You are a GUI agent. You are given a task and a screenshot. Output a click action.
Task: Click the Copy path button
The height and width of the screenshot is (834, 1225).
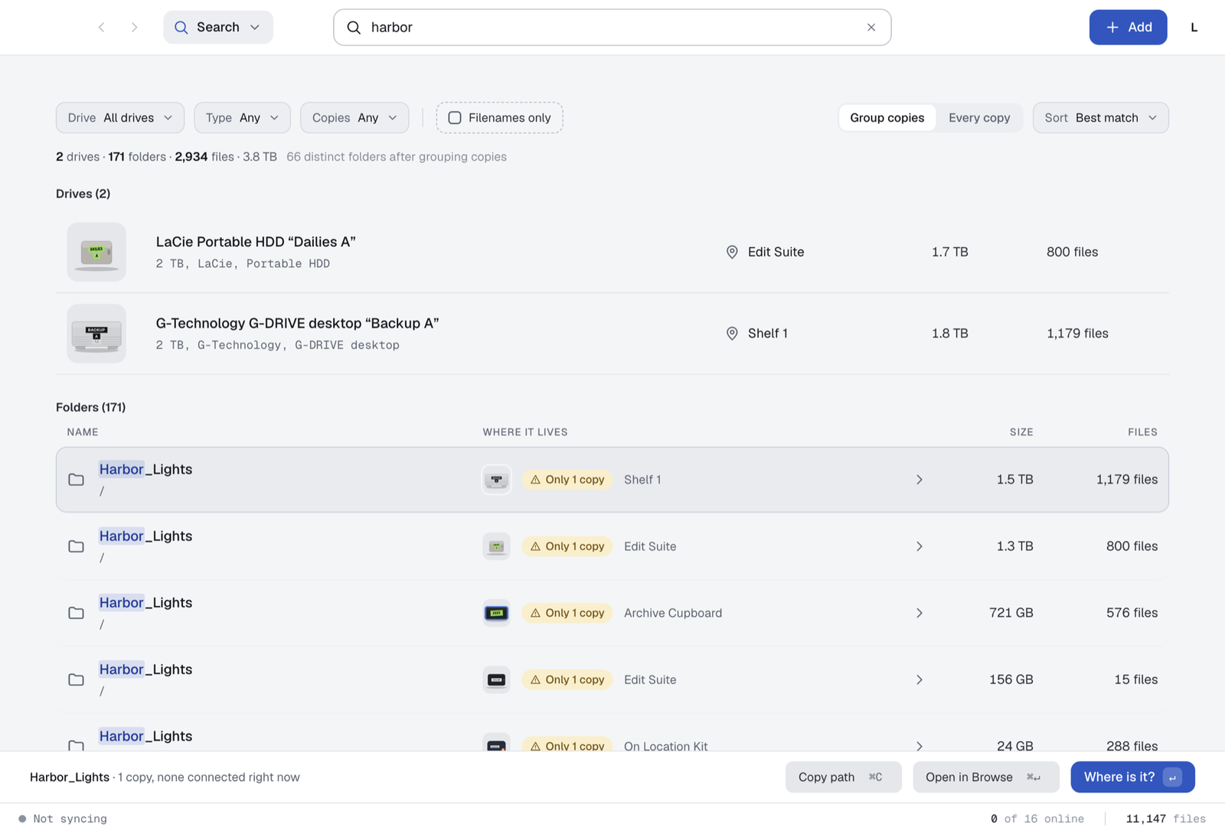(843, 777)
